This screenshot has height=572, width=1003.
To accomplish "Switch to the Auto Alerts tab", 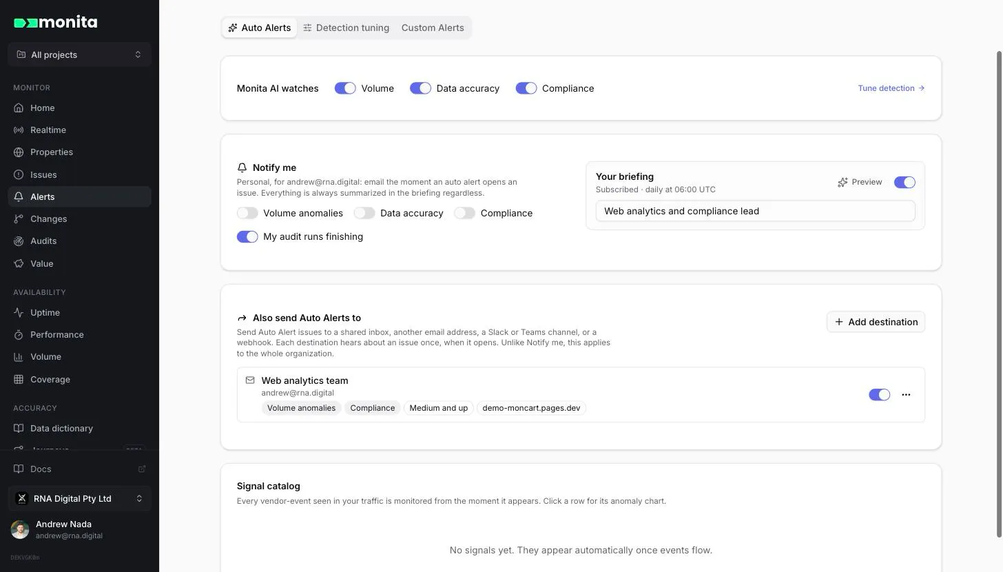I will pos(260,28).
